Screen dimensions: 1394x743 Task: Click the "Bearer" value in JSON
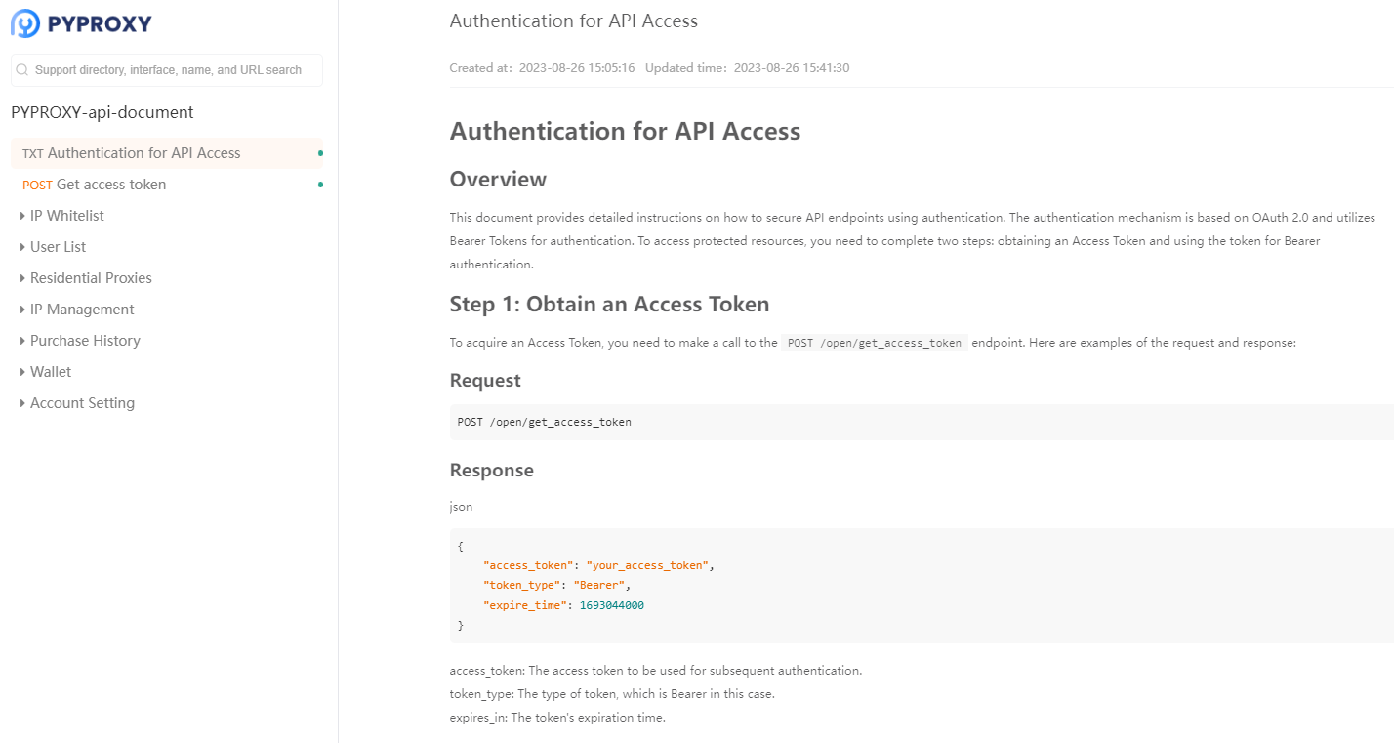[598, 586]
